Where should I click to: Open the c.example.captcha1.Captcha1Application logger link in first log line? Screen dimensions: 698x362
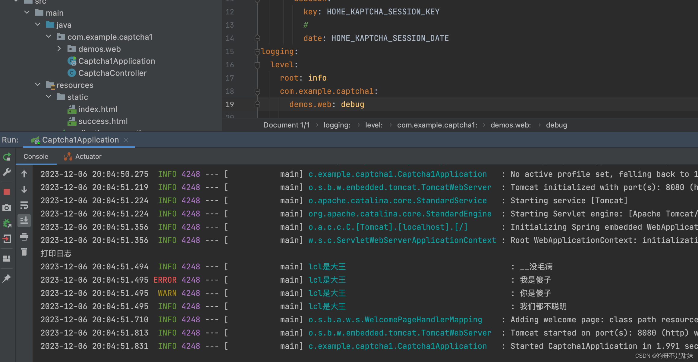[x=398, y=174]
